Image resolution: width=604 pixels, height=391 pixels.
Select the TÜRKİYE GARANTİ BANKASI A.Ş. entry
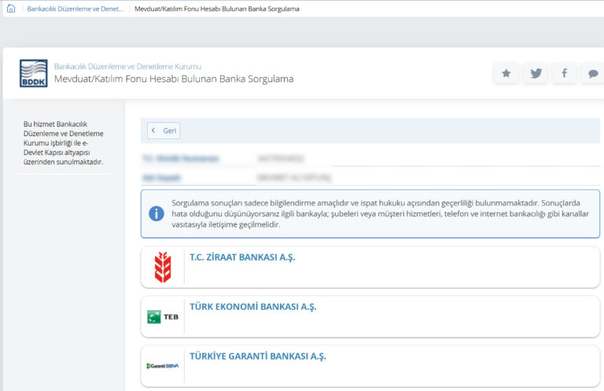coord(257,356)
